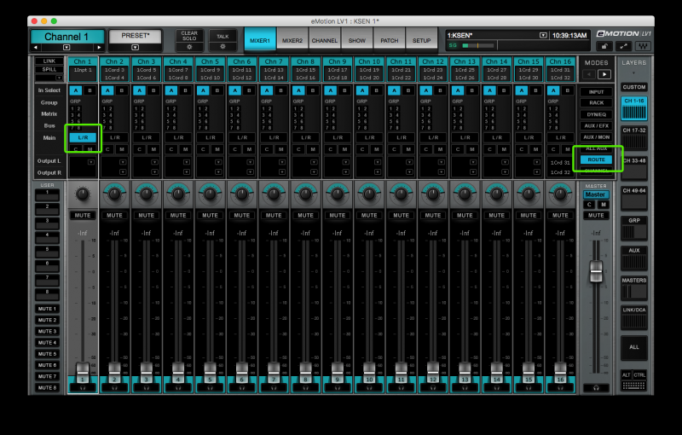Select input B on Chn 1
Image resolution: width=682 pixels, height=435 pixels.
pyautogui.click(x=90, y=90)
